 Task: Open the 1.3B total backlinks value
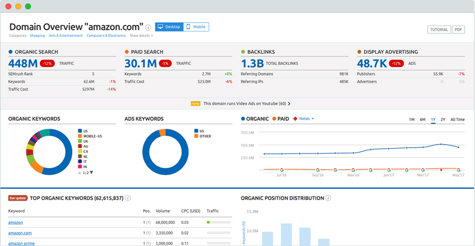tap(252, 63)
